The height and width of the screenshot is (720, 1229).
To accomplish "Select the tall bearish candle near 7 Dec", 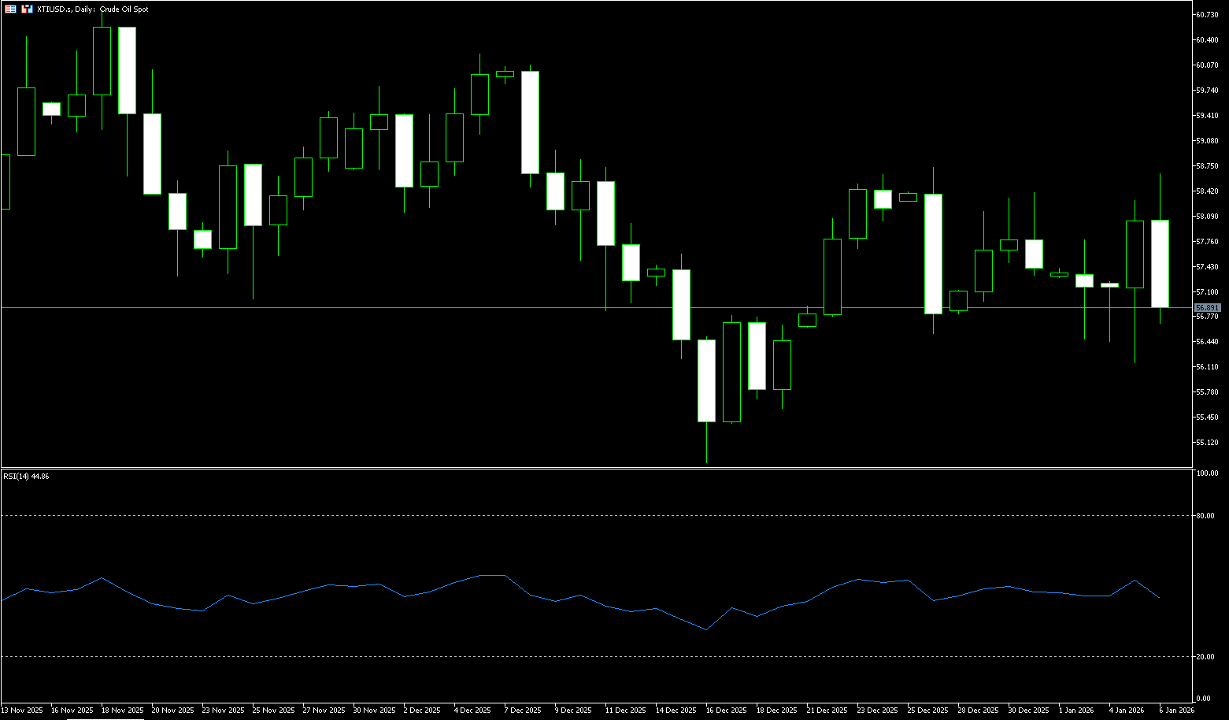I will coord(530,122).
